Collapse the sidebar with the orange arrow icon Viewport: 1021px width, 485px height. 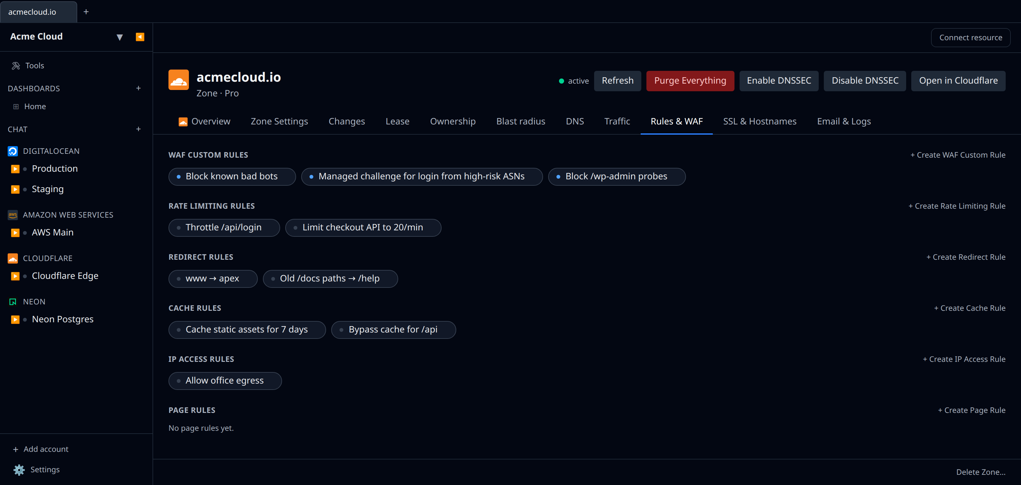coord(140,37)
